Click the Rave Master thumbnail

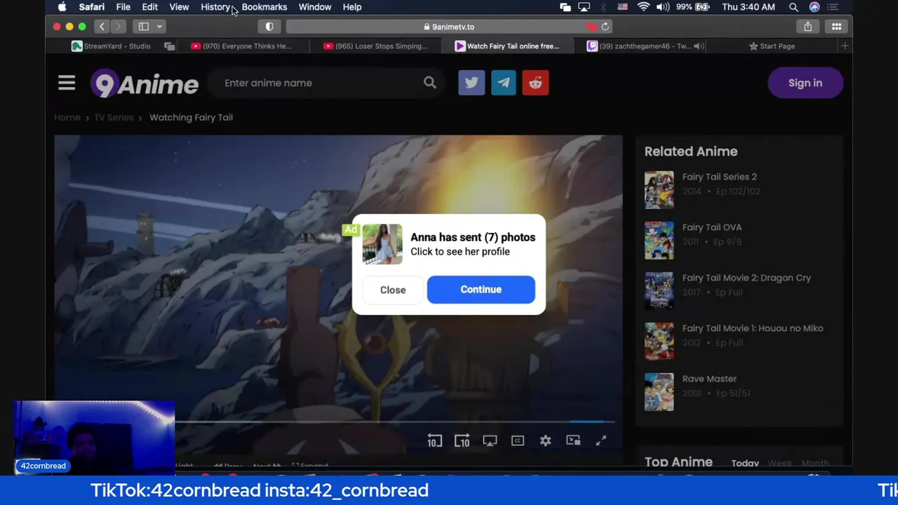pyautogui.click(x=659, y=392)
